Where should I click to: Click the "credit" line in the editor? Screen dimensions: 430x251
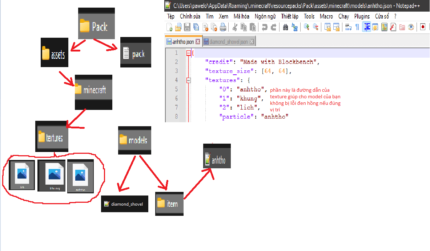click(x=262, y=62)
